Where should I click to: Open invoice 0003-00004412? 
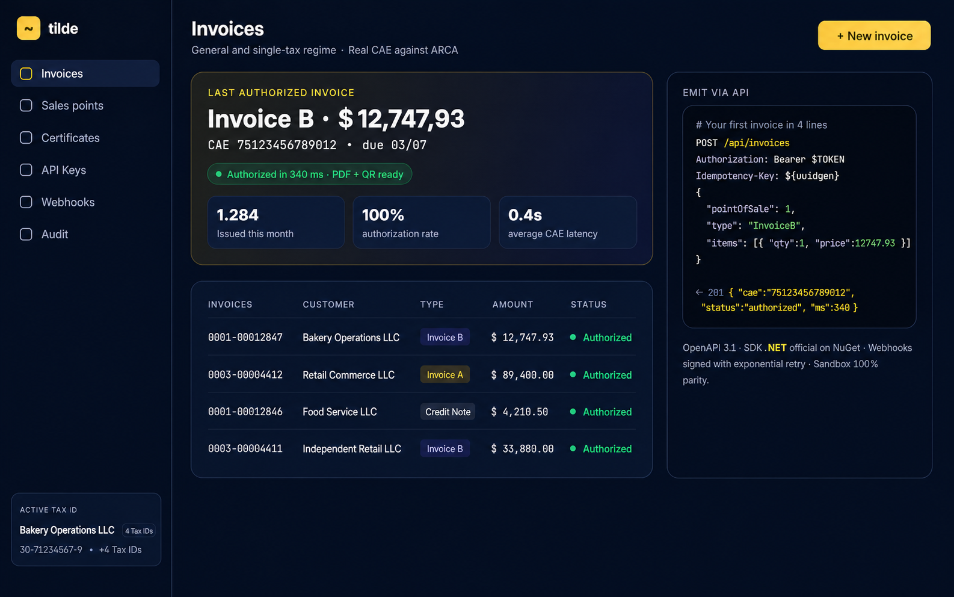point(245,375)
